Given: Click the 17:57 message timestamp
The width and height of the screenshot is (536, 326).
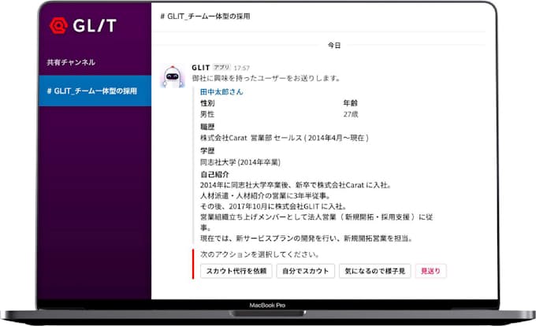Looking at the screenshot, I should tap(242, 69).
